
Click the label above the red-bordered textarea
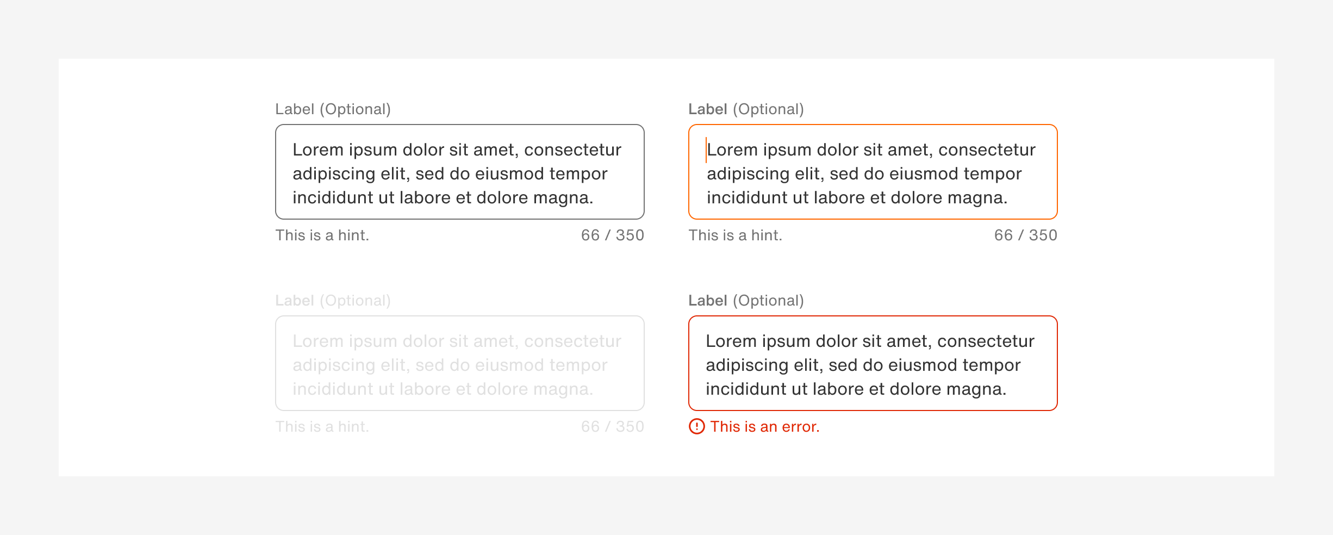tap(746, 301)
